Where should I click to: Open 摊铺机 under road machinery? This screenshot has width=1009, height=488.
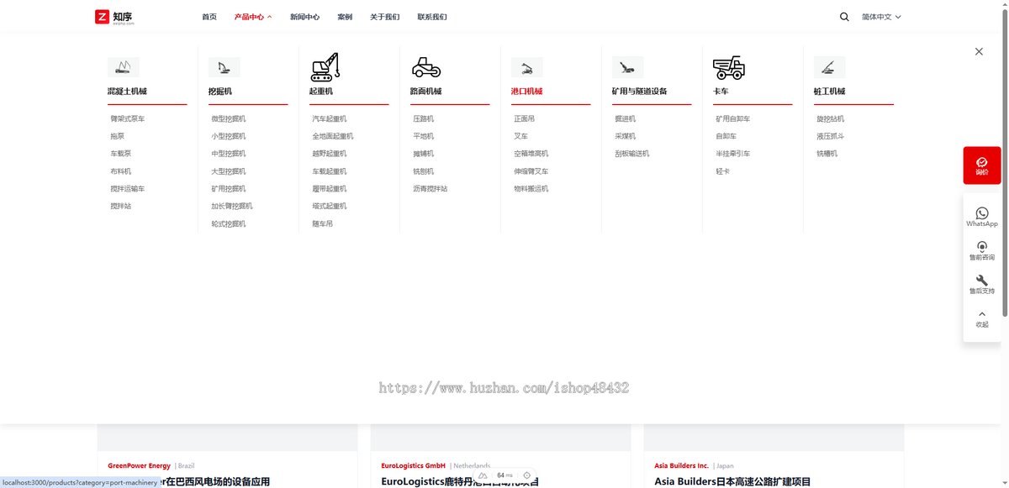(x=423, y=154)
